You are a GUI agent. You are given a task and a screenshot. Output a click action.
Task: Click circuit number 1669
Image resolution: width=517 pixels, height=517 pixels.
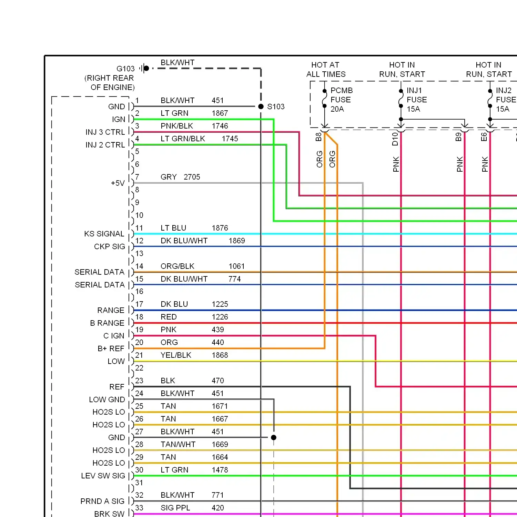220,444
